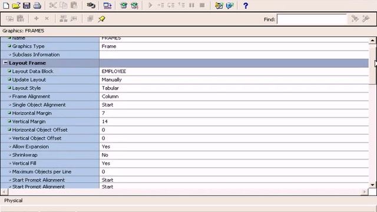Screen dimensions: 377x212
Task: Toggle Intersection/Union display icon
Action: pos(90,18)
